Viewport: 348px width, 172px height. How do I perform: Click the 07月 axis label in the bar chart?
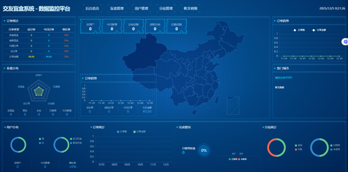click(101, 165)
